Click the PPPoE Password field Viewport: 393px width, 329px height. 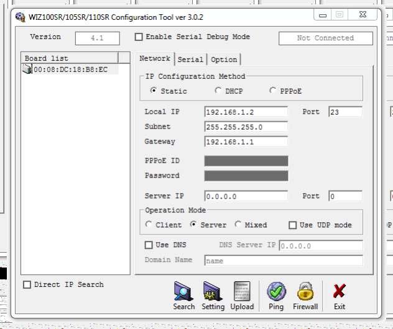click(246, 176)
